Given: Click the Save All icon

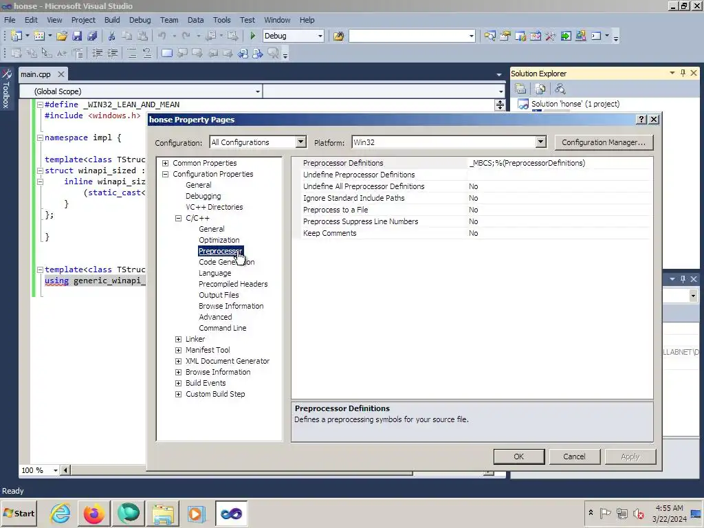Looking at the screenshot, I should 93,36.
